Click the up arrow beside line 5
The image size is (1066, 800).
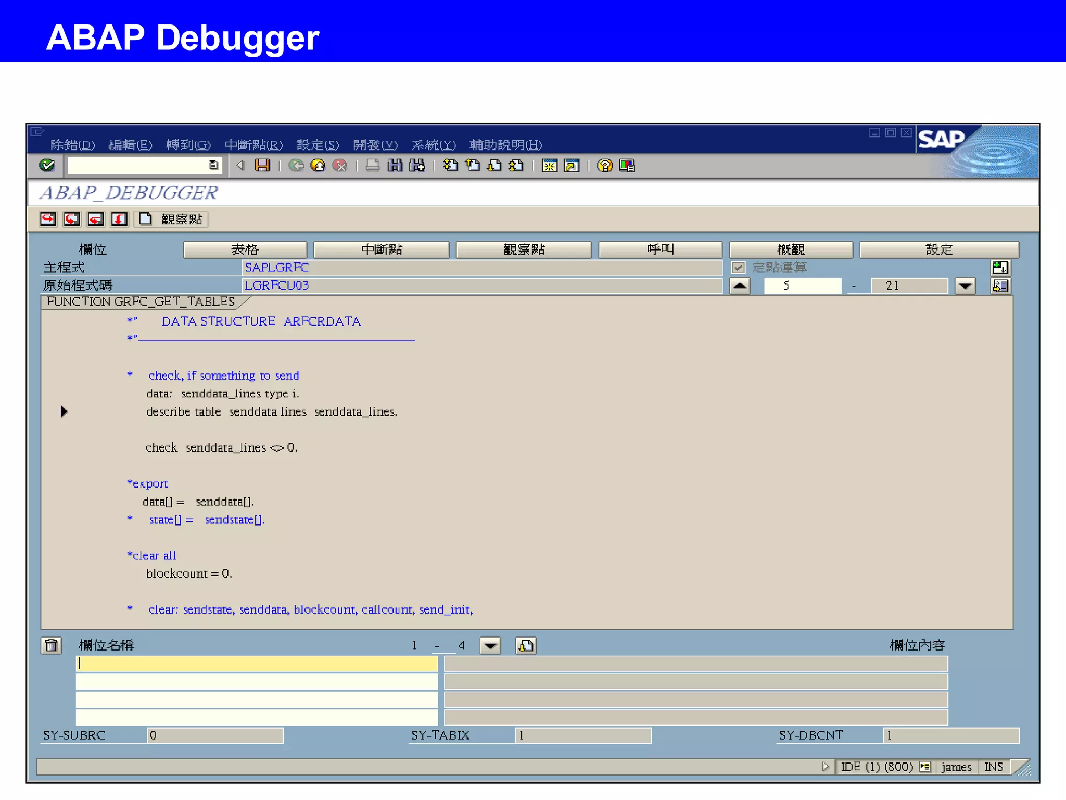point(740,285)
